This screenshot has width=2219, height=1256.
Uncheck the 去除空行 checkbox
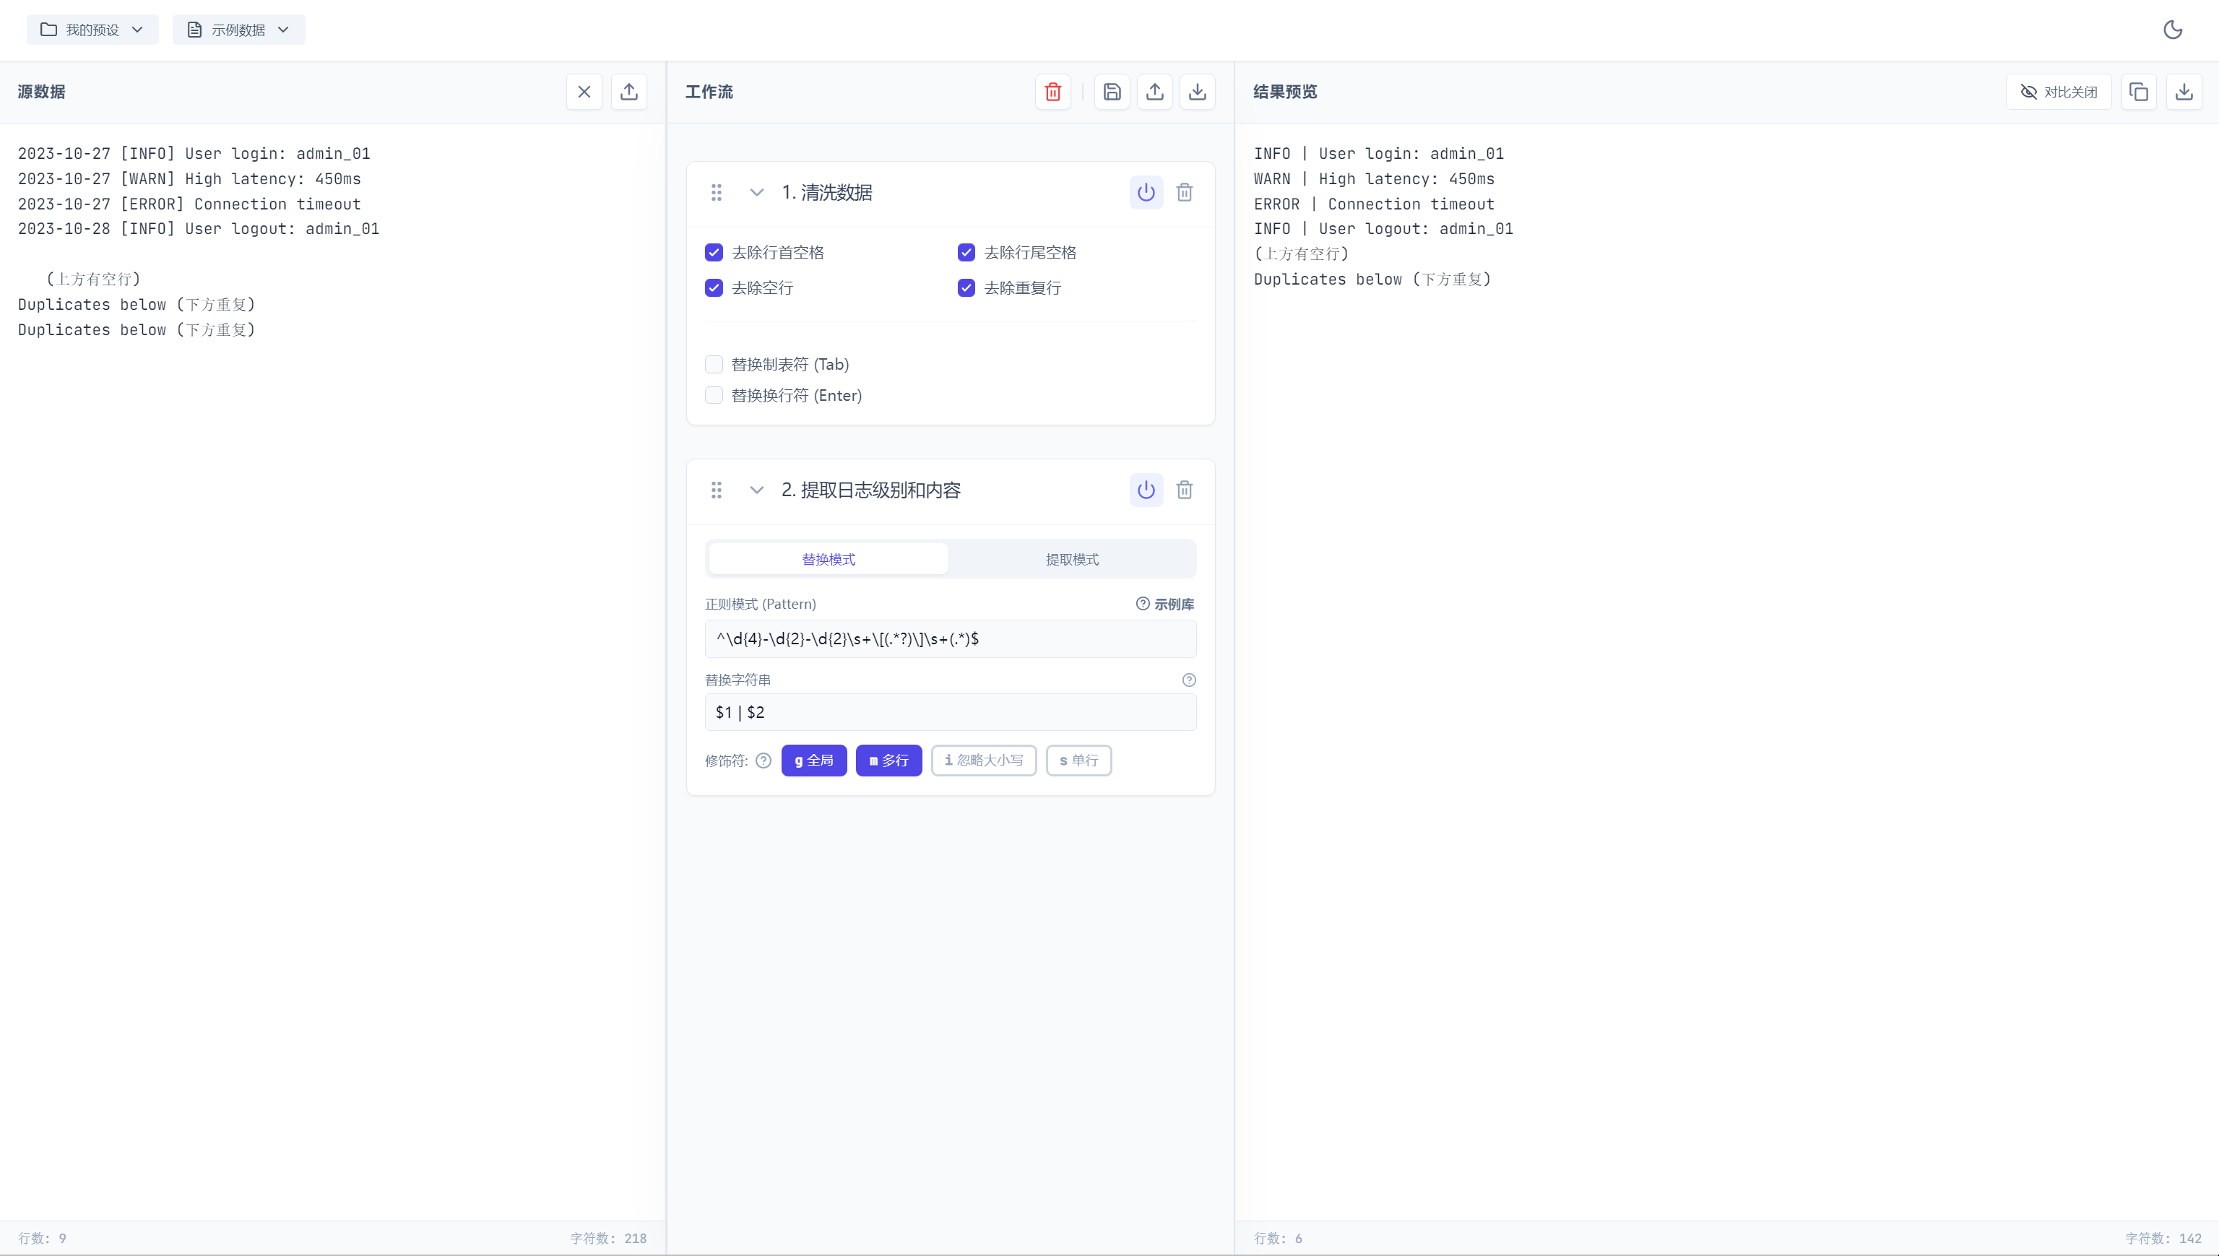tap(714, 288)
